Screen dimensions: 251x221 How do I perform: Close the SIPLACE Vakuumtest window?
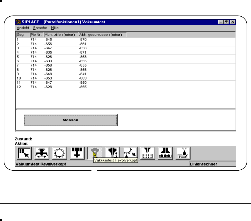pos(233,22)
